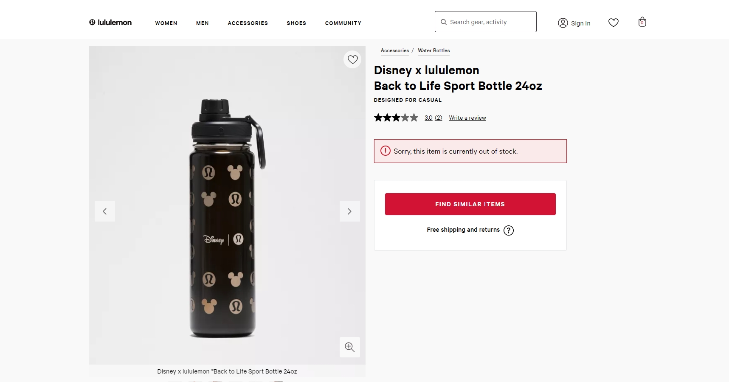729x382 pixels.
Task: Show previous product image arrow
Action: (105, 211)
